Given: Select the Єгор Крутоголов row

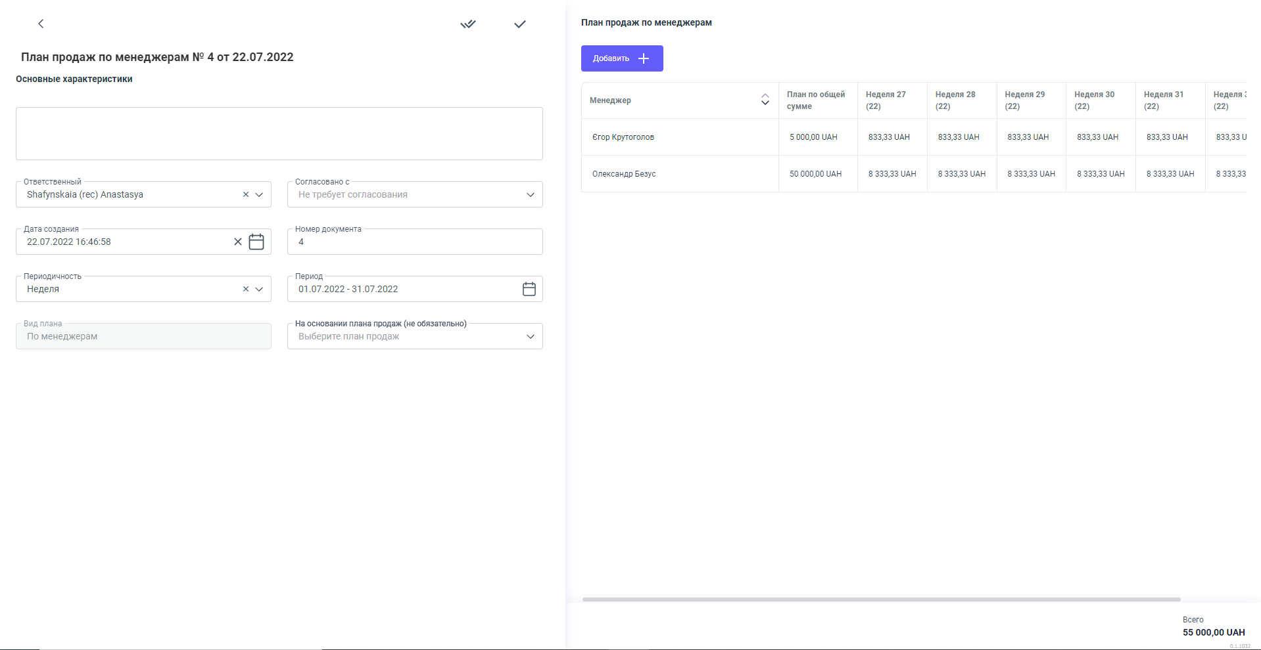Looking at the screenshot, I should coord(623,137).
